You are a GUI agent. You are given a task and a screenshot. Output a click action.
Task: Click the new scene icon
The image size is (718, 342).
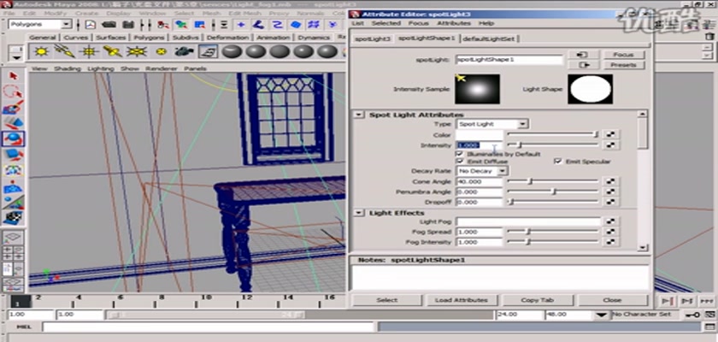click(x=91, y=24)
